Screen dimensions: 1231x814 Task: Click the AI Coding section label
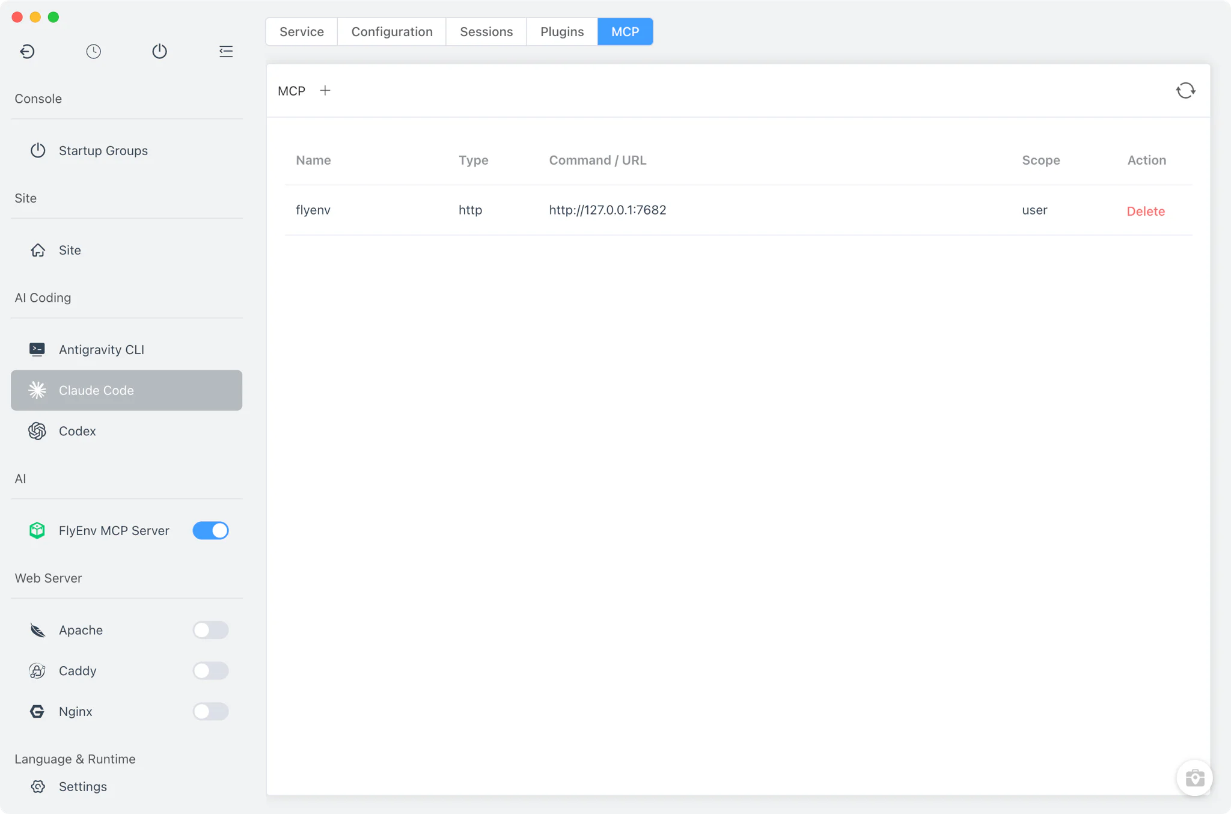click(x=43, y=298)
